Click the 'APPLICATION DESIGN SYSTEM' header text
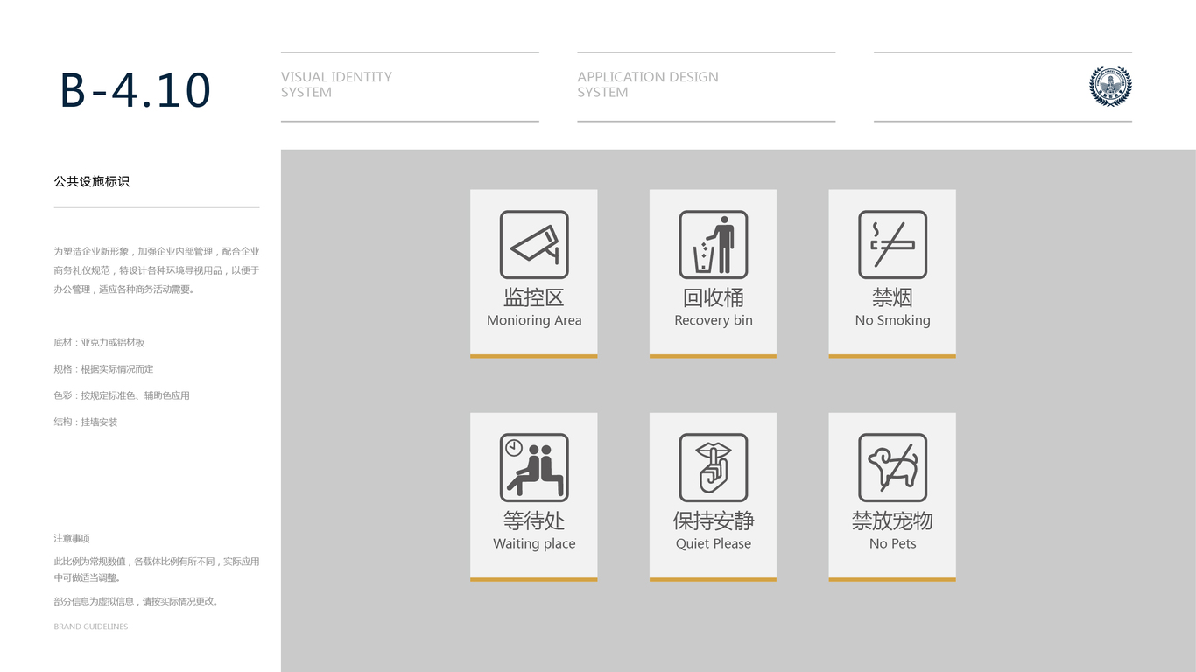 (648, 85)
